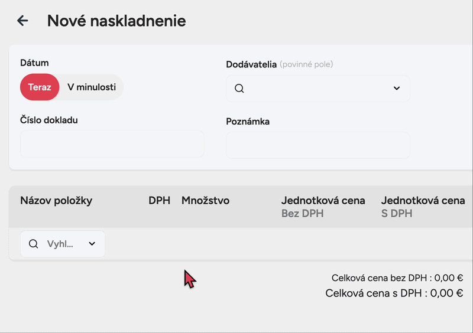Viewport: 473px width, 333px height.
Task: Click the Množstvo column header
Action: pos(205,201)
